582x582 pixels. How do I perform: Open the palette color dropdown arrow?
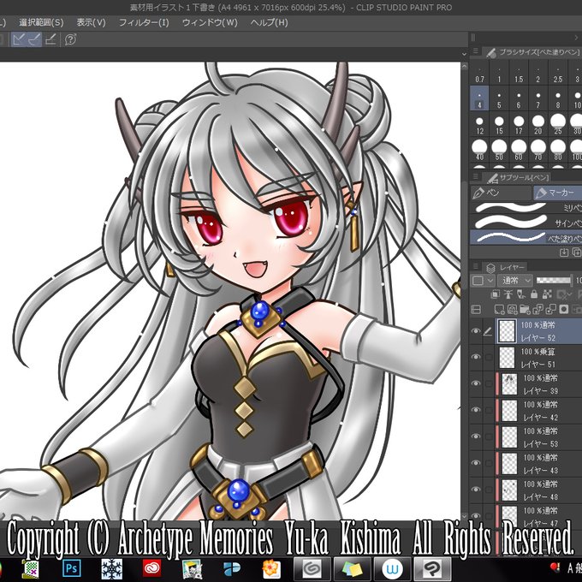pos(490,281)
